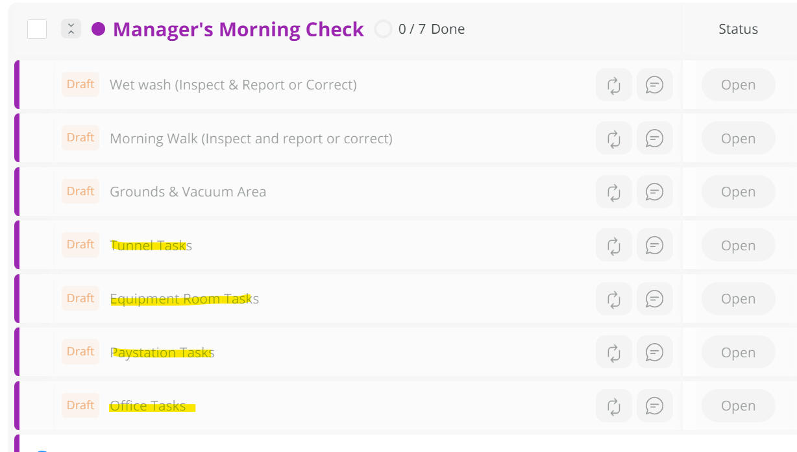
Task: Collapse the Manager's Morning Check group
Action: click(x=71, y=29)
